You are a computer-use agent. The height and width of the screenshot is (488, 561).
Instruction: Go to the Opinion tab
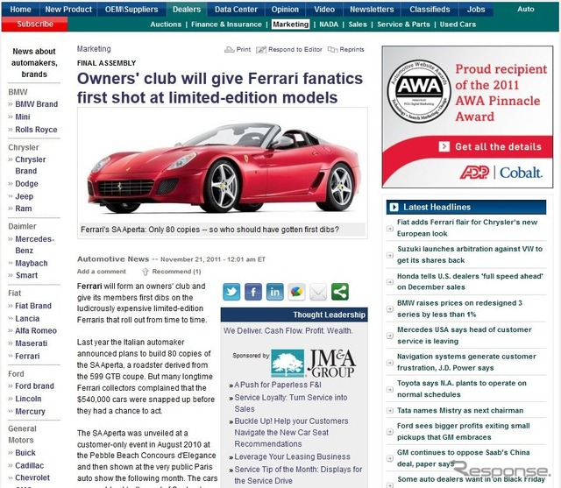[285, 10]
